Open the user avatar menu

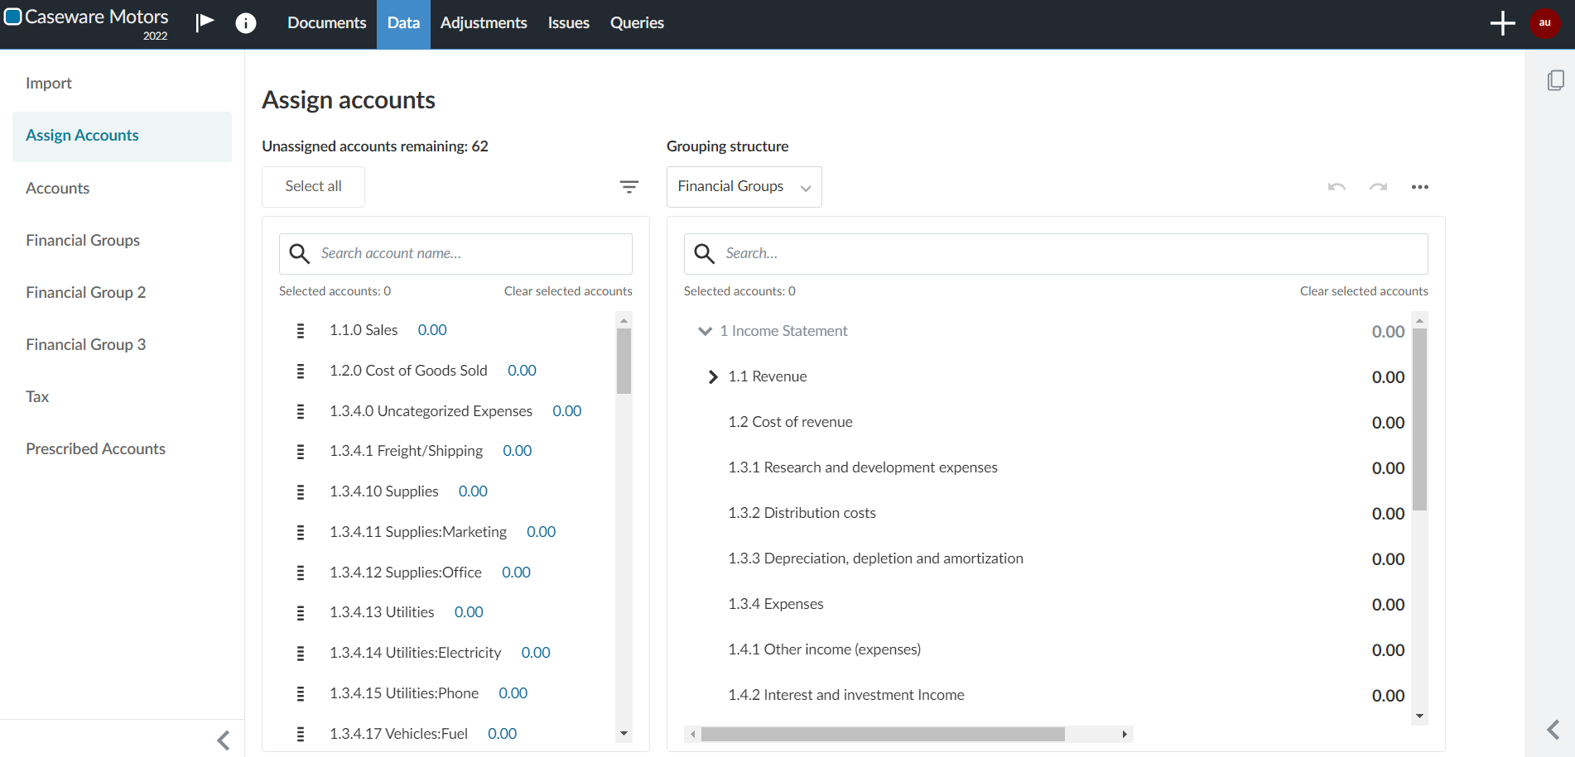tap(1544, 23)
